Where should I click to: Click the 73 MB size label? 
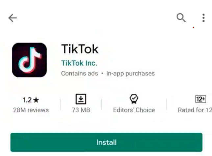[x=81, y=110]
